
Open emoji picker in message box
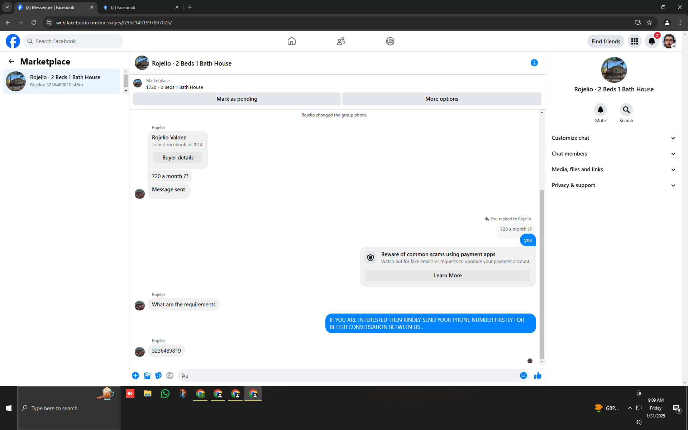tap(524, 376)
